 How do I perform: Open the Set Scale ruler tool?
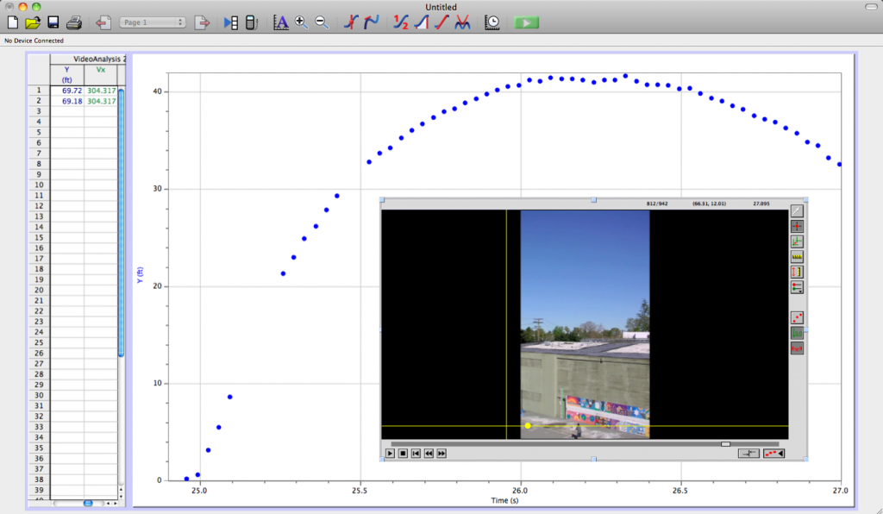(x=797, y=255)
